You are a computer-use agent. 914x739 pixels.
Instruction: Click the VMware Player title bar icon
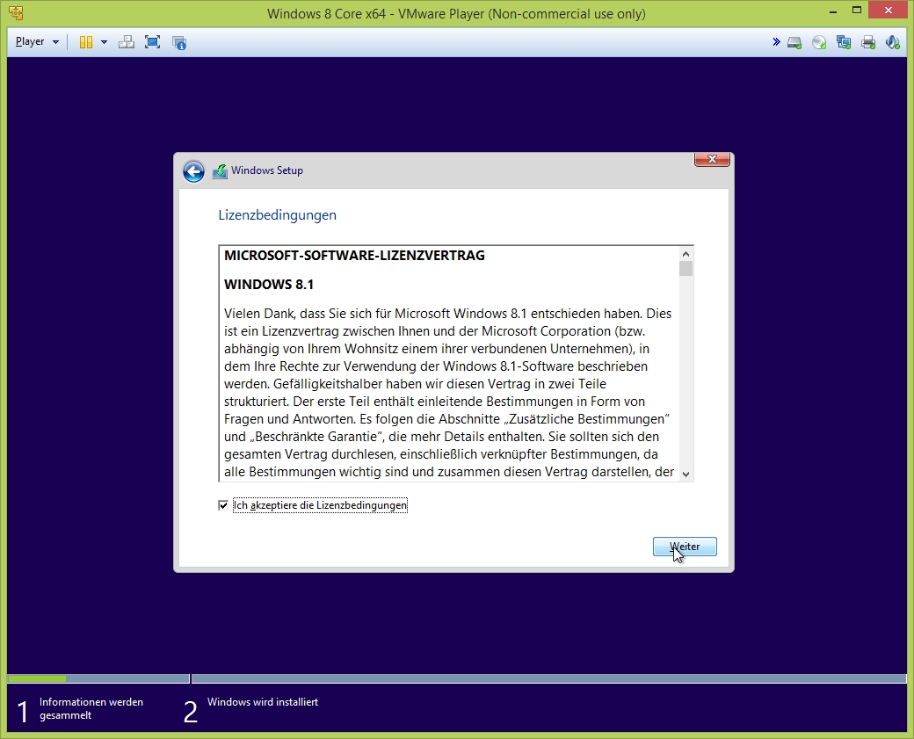(x=16, y=13)
